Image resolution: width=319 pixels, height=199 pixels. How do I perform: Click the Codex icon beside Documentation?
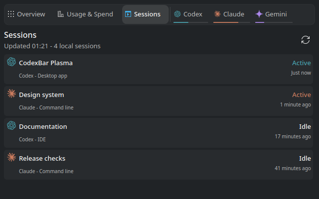tap(11, 125)
